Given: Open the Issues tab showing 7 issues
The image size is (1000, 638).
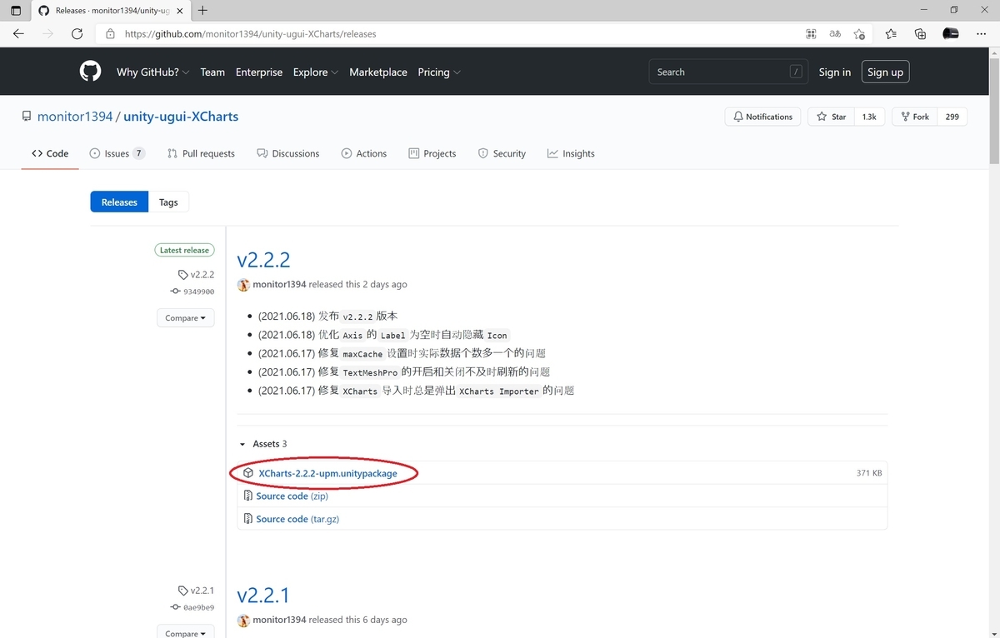Looking at the screenshot, I should click(117, 153).
